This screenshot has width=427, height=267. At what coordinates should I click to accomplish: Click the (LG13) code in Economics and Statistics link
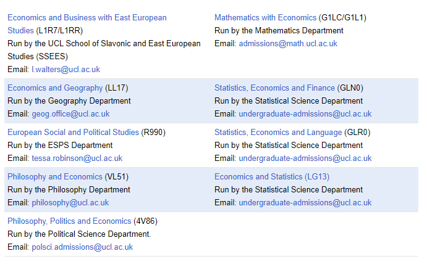(x=317, y=177)
